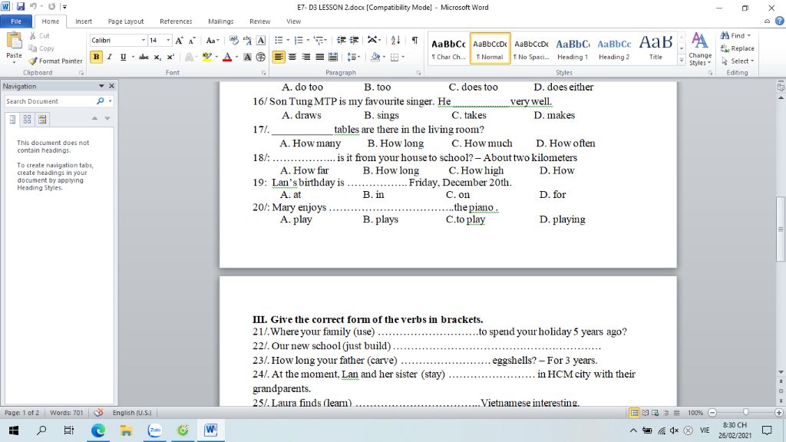Click Grow Font icon

[179, 41]
